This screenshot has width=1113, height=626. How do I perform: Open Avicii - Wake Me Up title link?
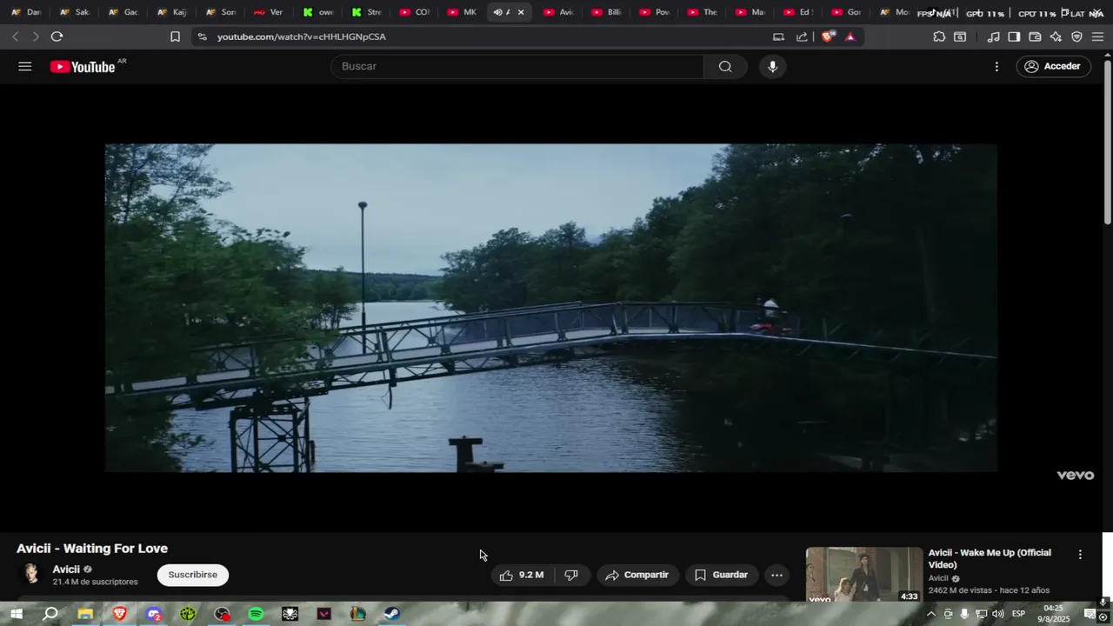pyautogui.click(x=990, y=558)
